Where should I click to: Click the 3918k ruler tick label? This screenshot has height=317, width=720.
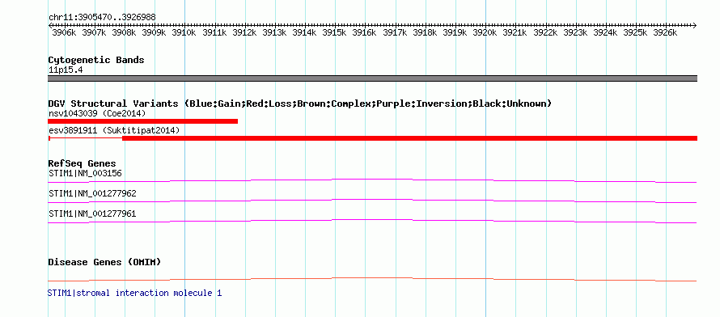click(x=426, y=32)
